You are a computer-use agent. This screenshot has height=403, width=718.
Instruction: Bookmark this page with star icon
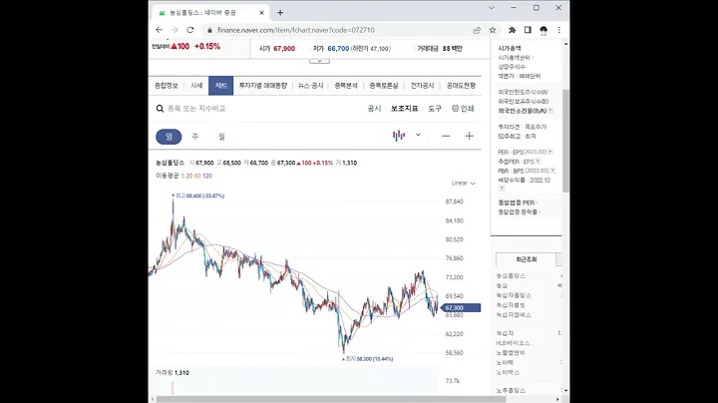coord(493,30)
